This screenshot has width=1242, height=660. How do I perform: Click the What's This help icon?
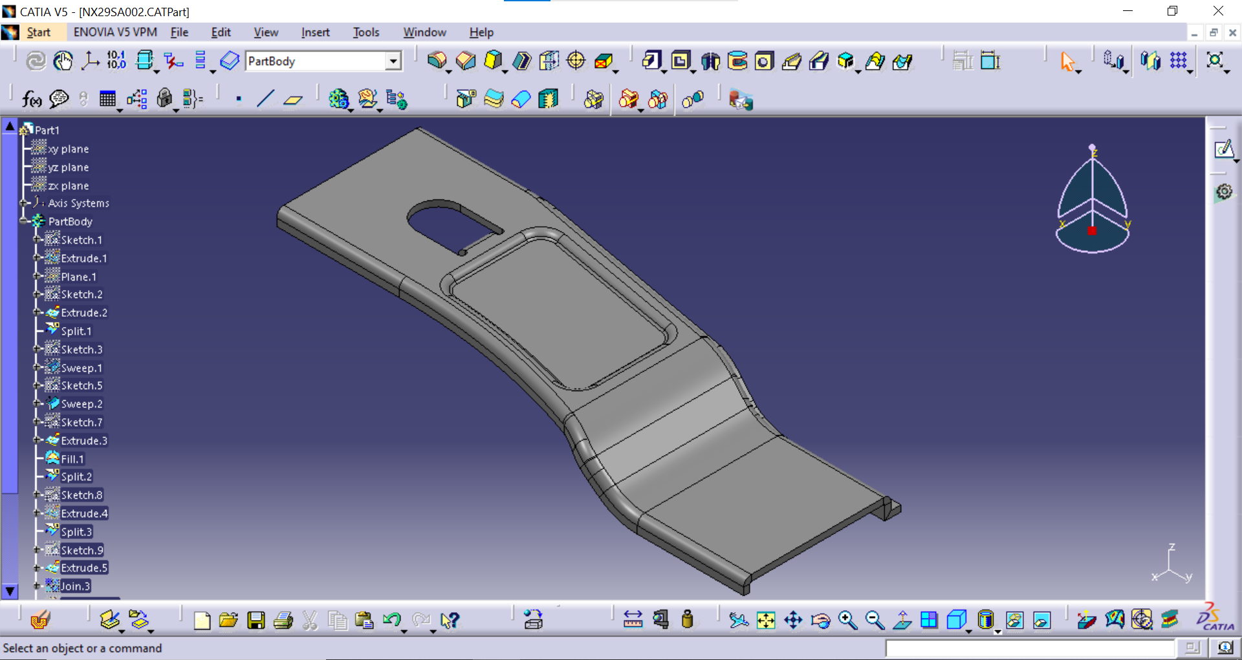click(450, 621)
